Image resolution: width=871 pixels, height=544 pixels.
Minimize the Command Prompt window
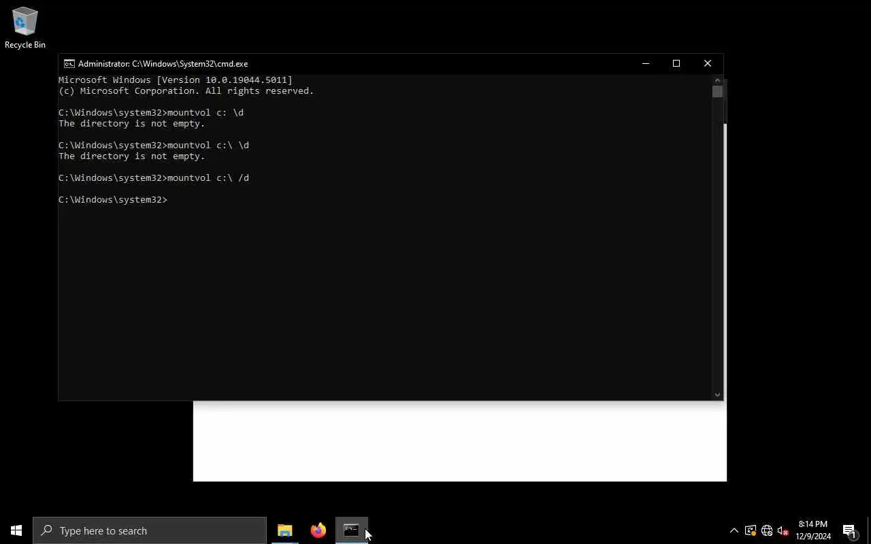(x=645, y=64)
